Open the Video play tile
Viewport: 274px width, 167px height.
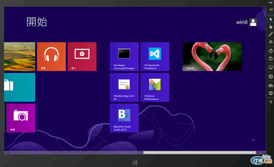(x=82, y=57)
